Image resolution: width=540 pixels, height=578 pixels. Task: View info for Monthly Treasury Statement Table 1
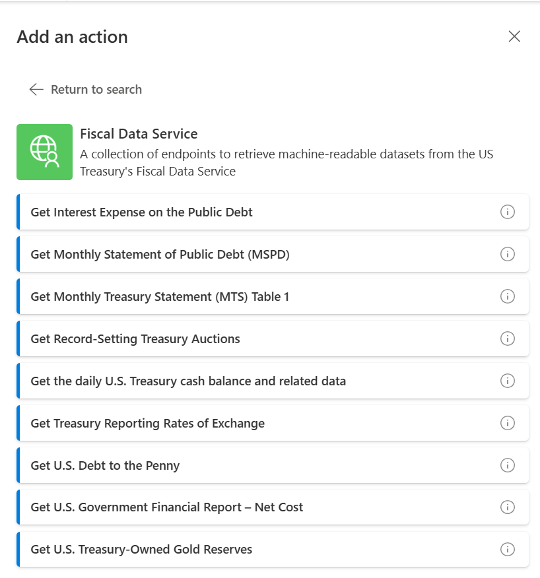(x=508, y=296)
